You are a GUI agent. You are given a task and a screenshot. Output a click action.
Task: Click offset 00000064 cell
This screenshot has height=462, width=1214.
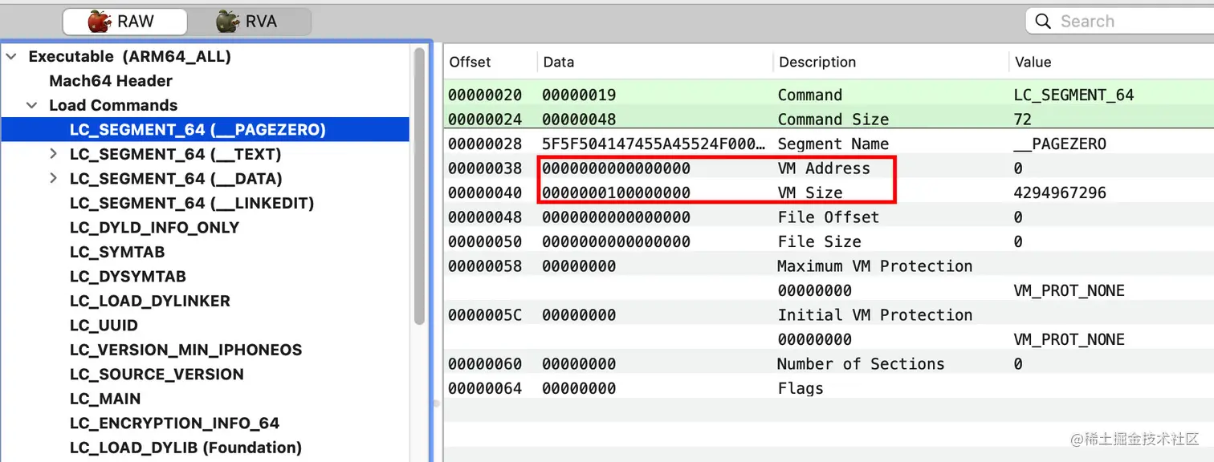tap(485, 389)
